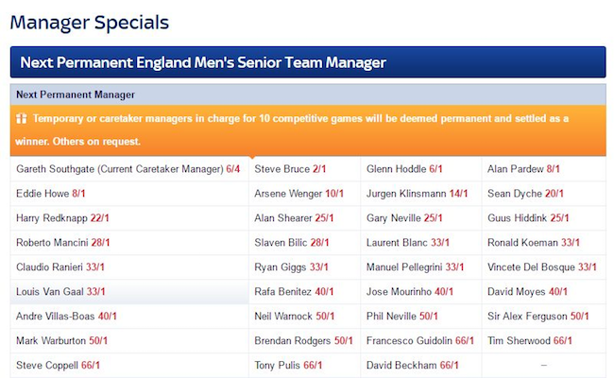This screenshot has width=614, height=378.
Task: Pick Louis Van Gaal at 33/1
Action: coord(129,291)
